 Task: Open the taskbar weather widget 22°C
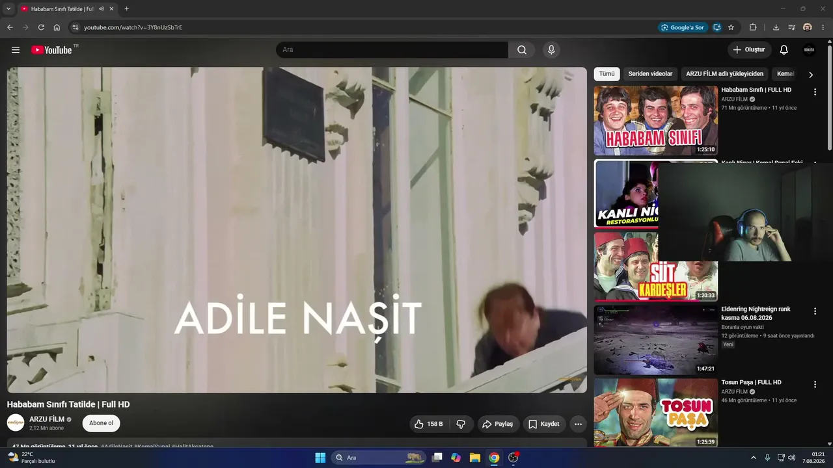pos(31,458)
